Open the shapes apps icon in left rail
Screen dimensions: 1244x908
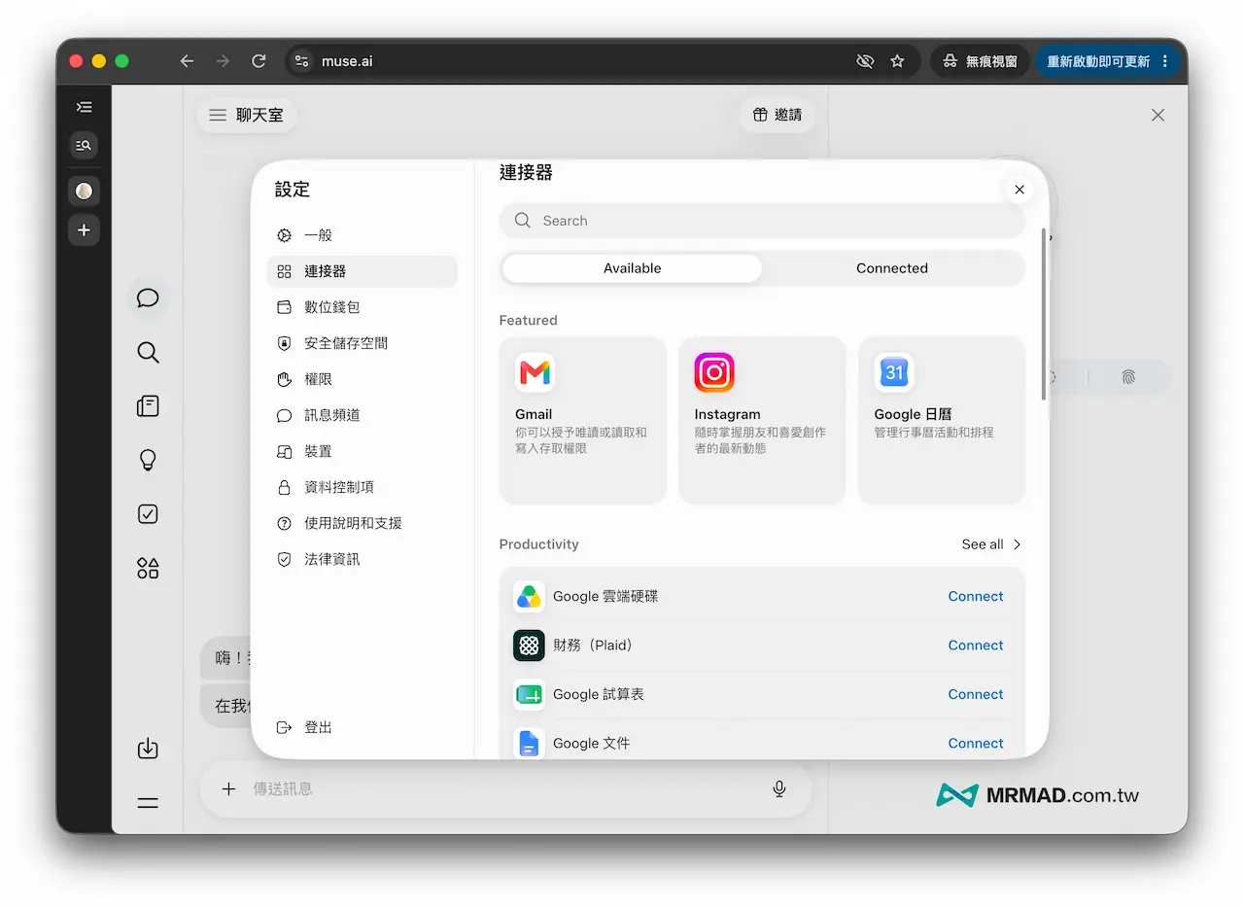click(148, 569)
